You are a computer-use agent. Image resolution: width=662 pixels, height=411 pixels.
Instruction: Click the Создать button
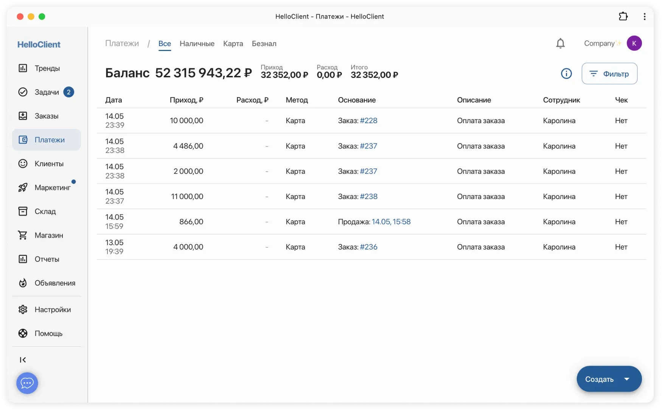click(x=599, y=379)
